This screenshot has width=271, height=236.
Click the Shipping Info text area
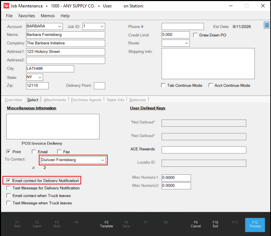pyautogui.click(x=208, y=64)
